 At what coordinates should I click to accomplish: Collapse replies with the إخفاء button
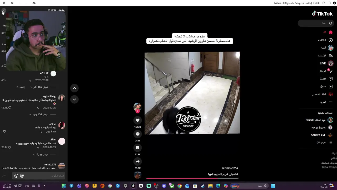point(21,87)
